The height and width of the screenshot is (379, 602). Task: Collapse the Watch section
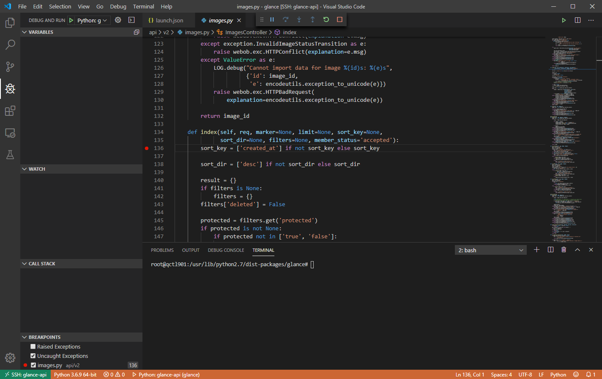(81, 169)
